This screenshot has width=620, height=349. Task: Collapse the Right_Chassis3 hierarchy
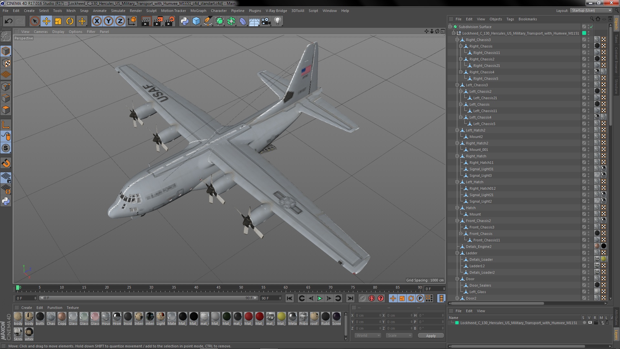[x=457, y=40]
